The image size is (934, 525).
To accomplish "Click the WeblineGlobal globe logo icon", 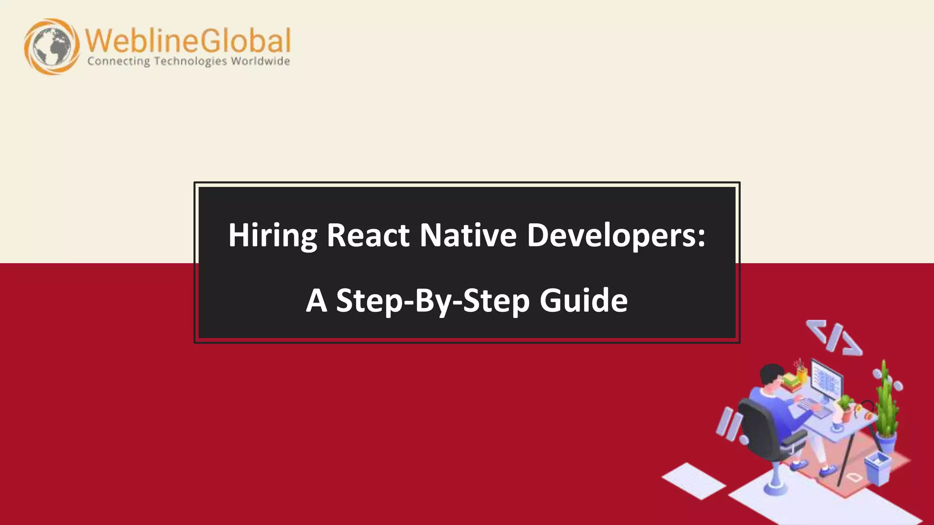I will click(51, 46).
